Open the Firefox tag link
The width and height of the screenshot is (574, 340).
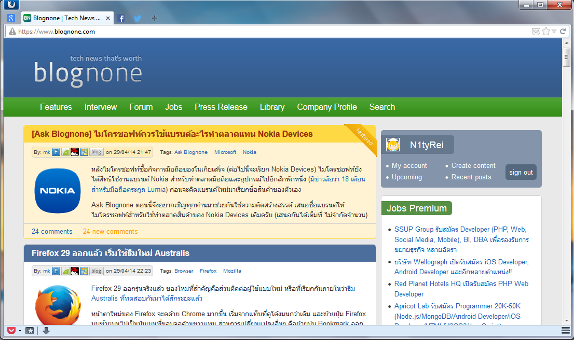[208, 271]
